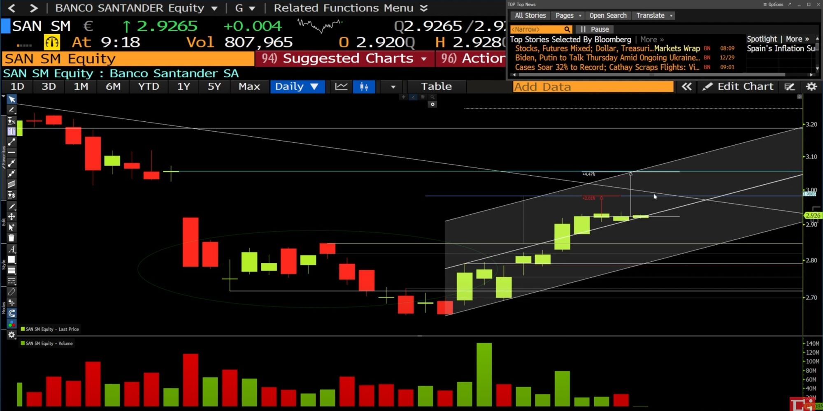The height and width of the screenshot is (411, 823).
Task: Select the dollar price measure tool
Action: coord(12,195)
